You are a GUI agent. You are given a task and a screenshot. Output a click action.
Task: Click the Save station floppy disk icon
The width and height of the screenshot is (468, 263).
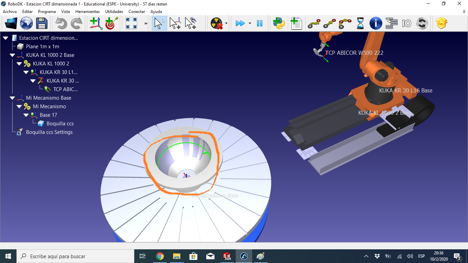coord(42,24)
